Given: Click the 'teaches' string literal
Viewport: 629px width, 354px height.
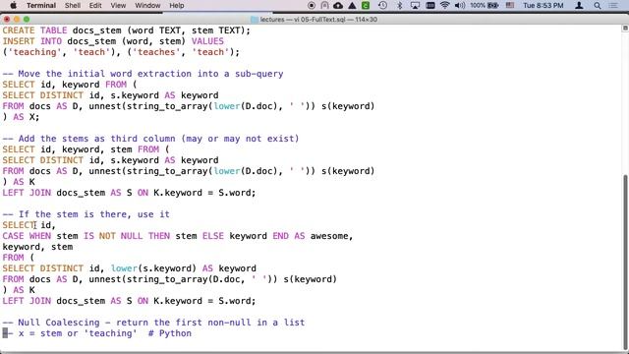Looking at the screenshot, I should (156, 52).
